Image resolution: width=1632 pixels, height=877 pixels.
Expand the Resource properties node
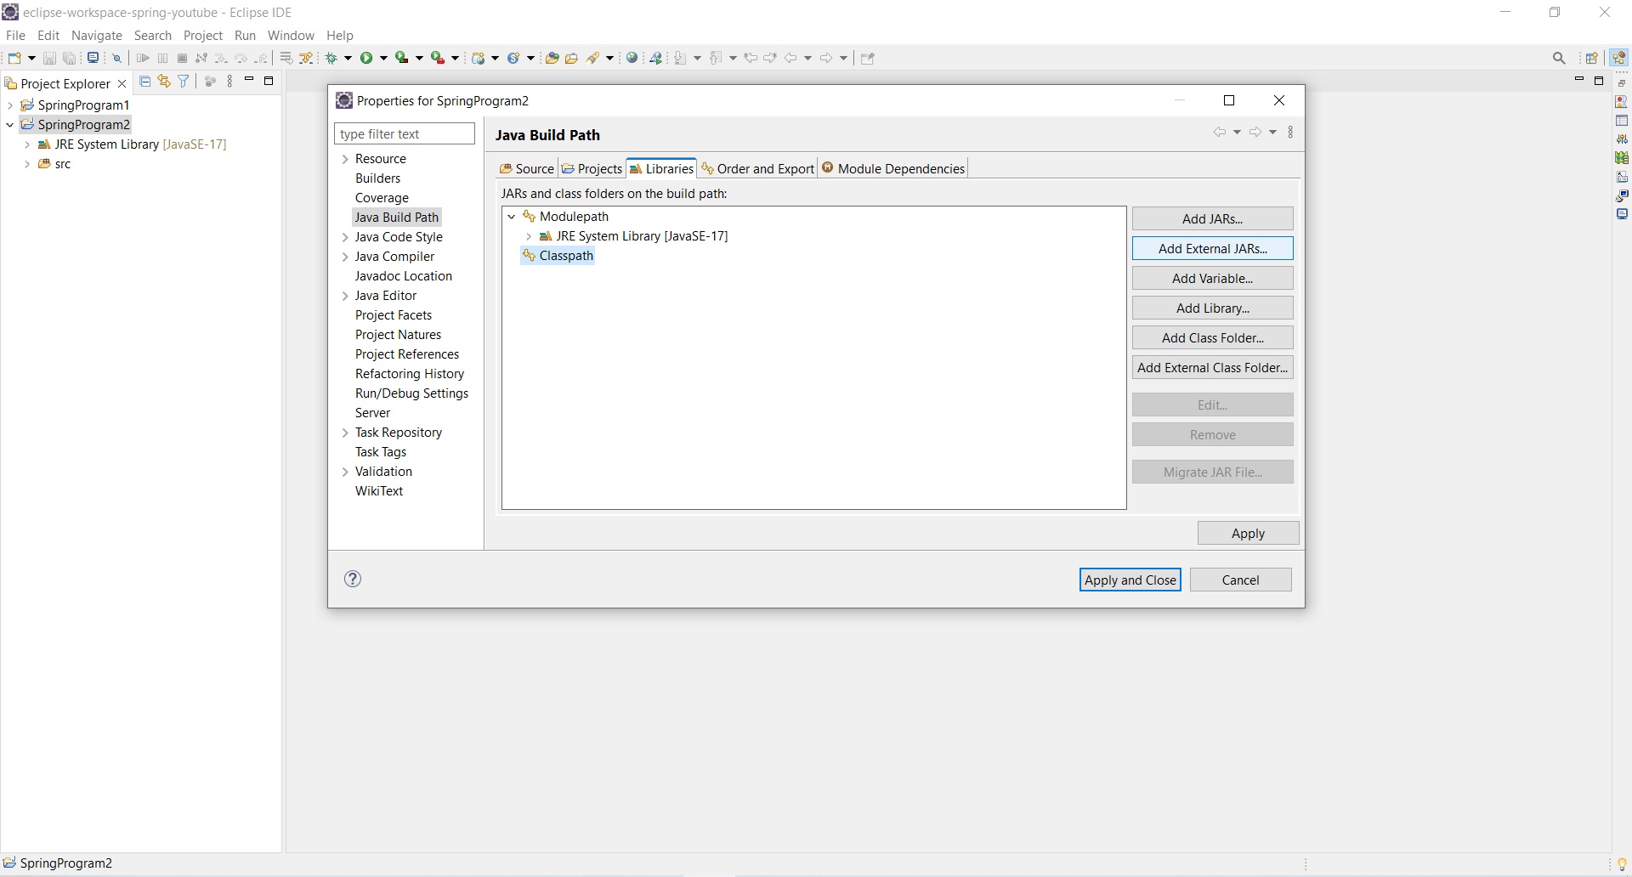point(345,159)
